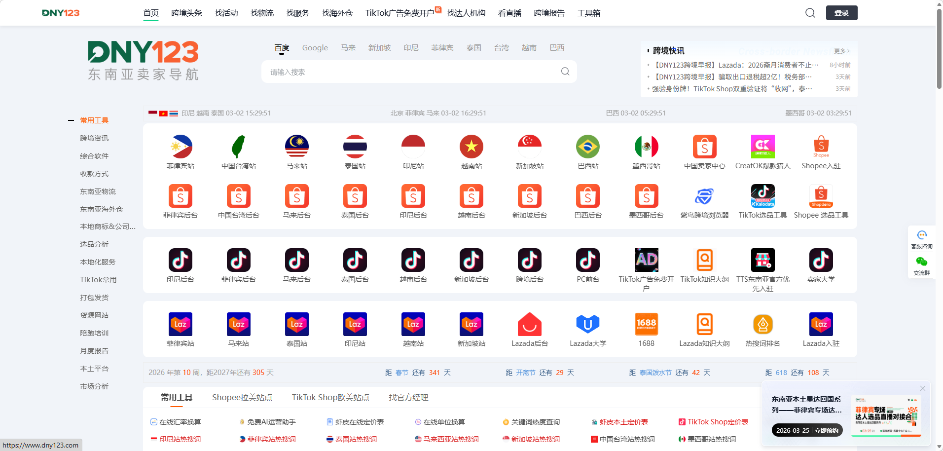Open the 1688 icon

click(646, 324)
